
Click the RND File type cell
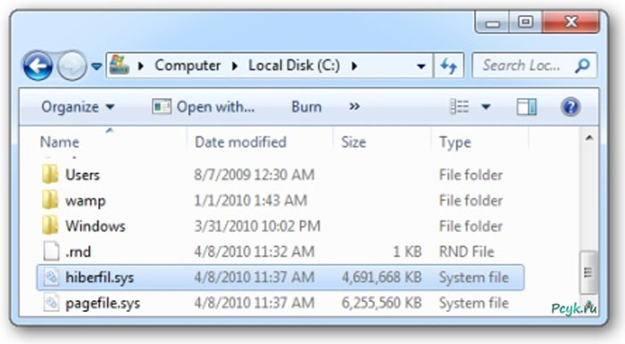pos(467,251)
